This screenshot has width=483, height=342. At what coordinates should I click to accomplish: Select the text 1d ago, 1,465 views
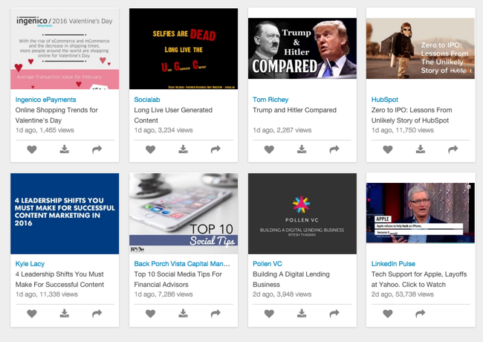pos(45,130)
